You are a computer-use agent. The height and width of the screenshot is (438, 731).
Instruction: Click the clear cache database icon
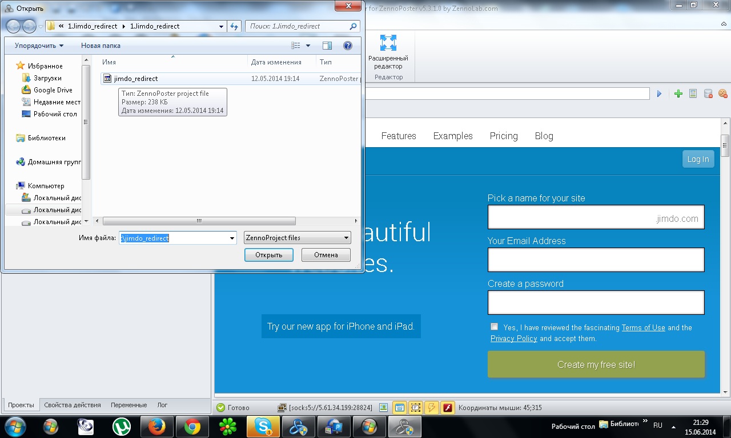click(708, 94)
